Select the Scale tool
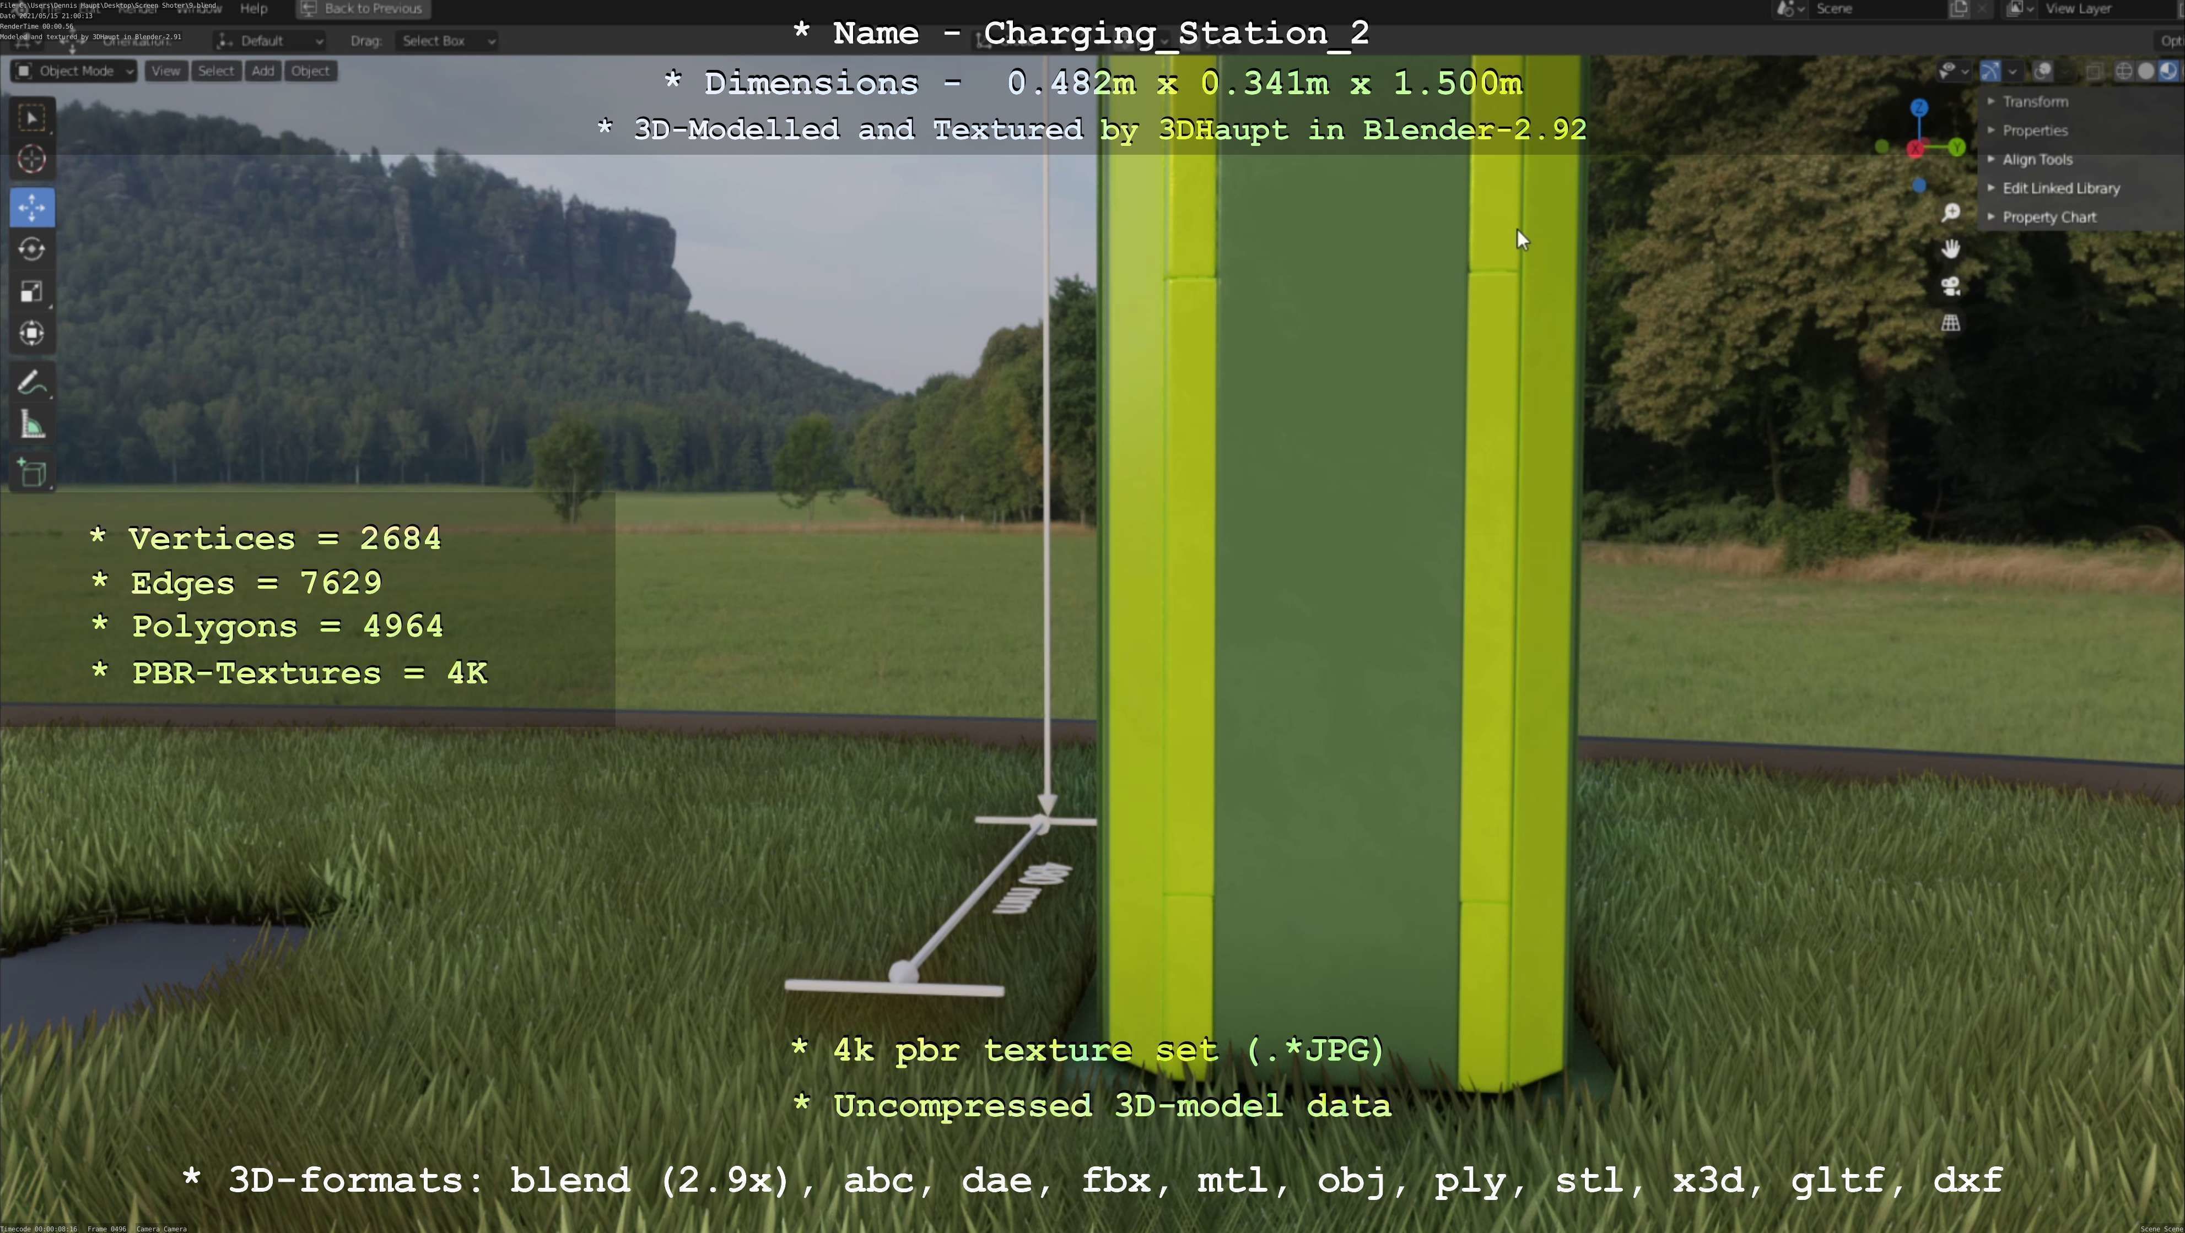2185x1233 pixels. pyautogui.click(x=32, y=291)
